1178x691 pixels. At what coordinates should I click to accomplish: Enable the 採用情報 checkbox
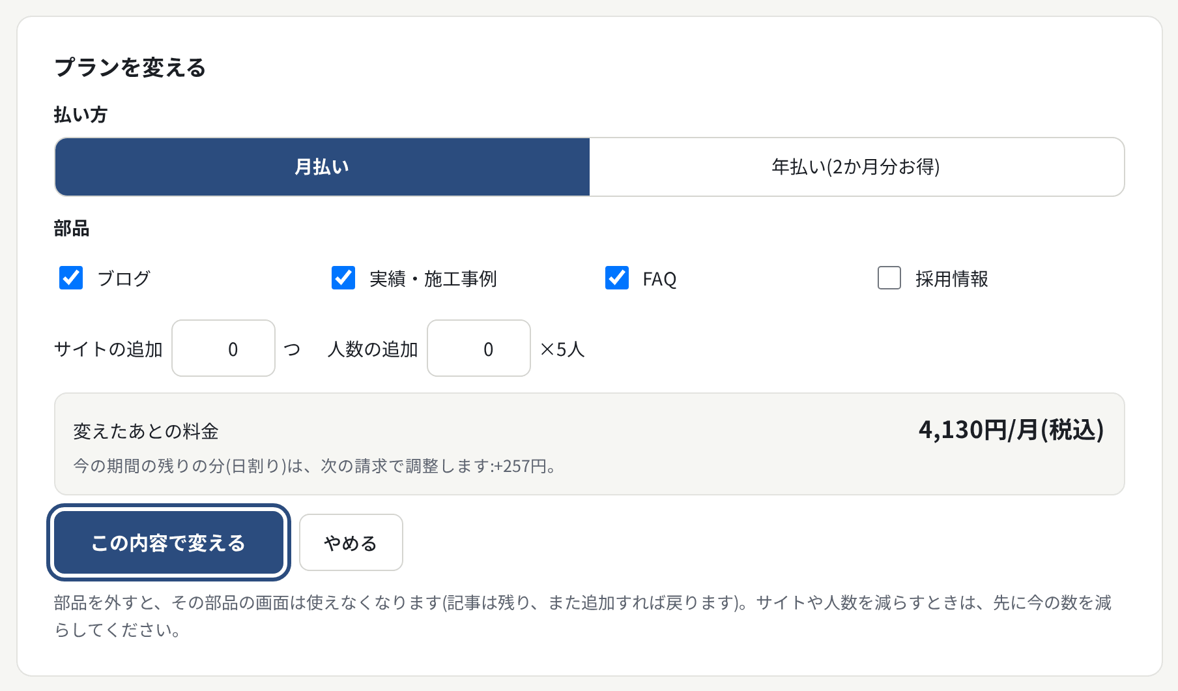click(889, 278)
